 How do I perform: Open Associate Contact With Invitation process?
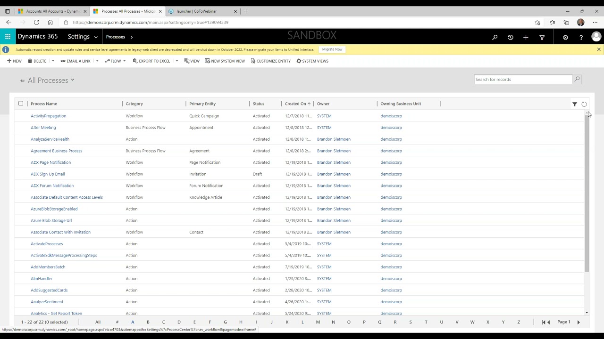(x=60, y=232)
